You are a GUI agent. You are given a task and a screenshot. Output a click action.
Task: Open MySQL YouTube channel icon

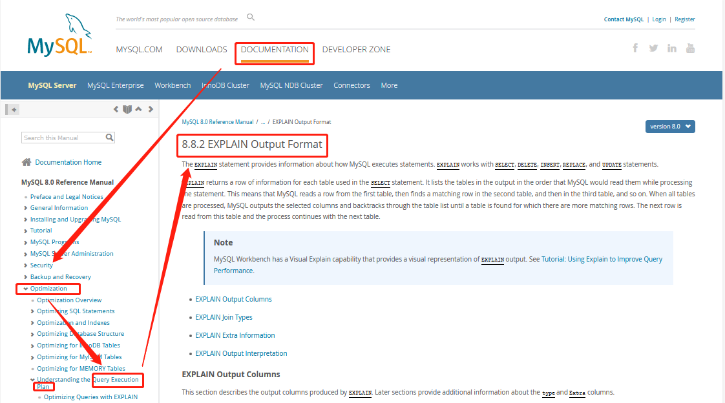tap(690, 48)
